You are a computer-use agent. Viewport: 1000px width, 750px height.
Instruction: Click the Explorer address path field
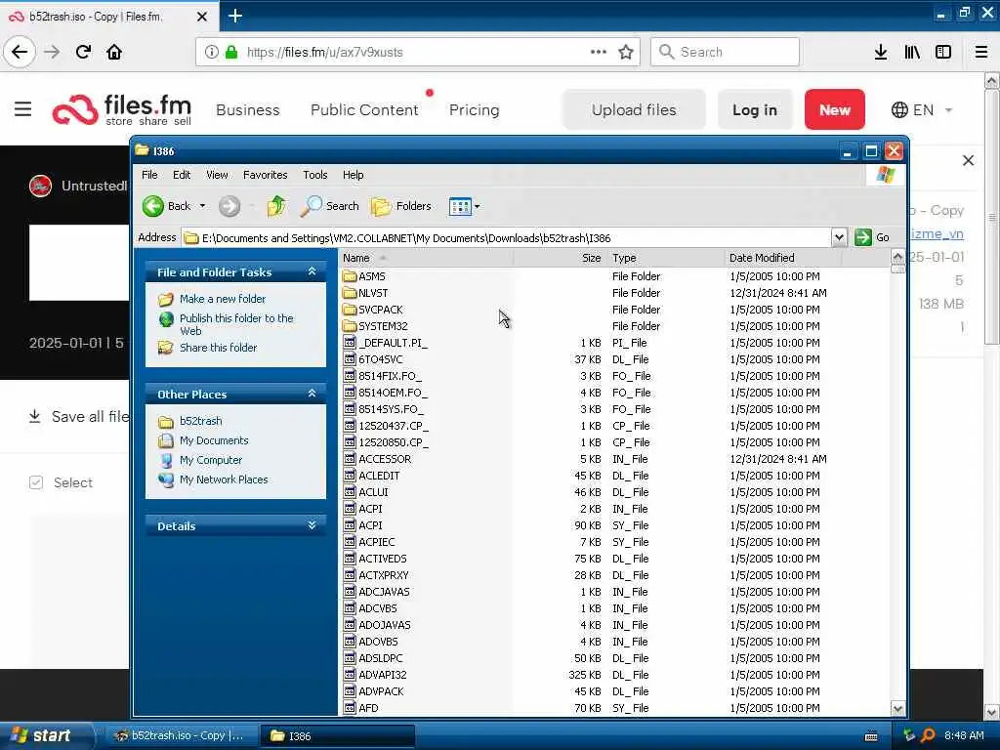(507, 237)
